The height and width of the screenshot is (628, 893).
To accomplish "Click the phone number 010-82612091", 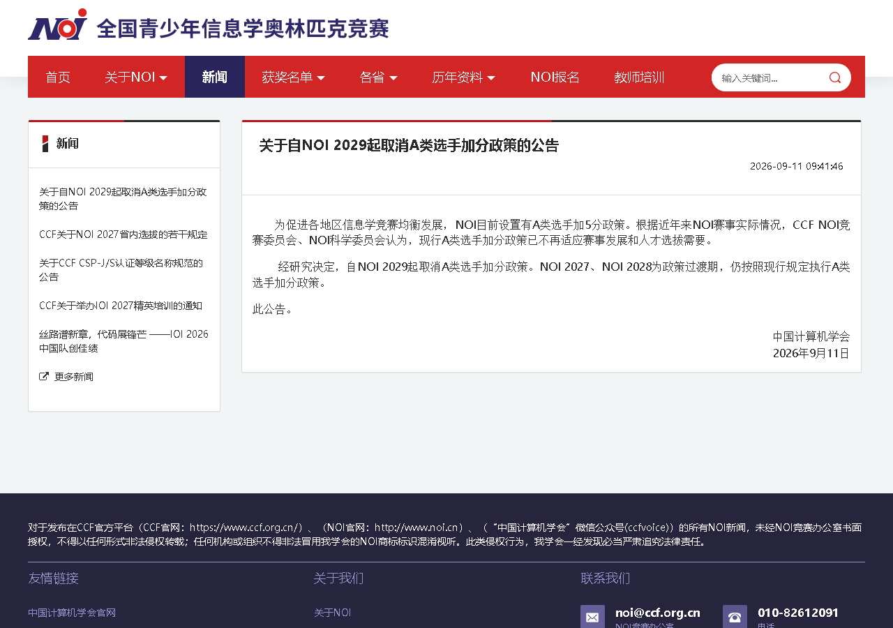I will coord(798,613).
